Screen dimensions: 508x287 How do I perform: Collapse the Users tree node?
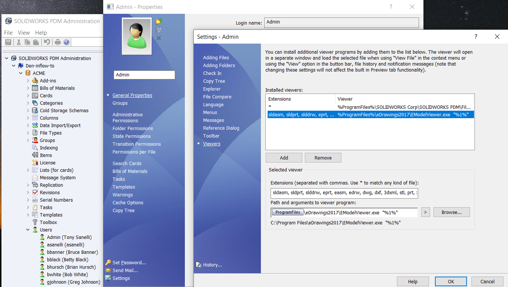point(28,230)
